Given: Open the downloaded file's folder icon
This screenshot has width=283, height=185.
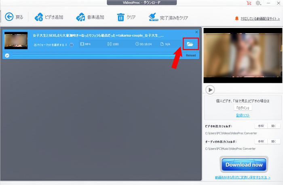Looking at the screenshot, I should point(190,44).
